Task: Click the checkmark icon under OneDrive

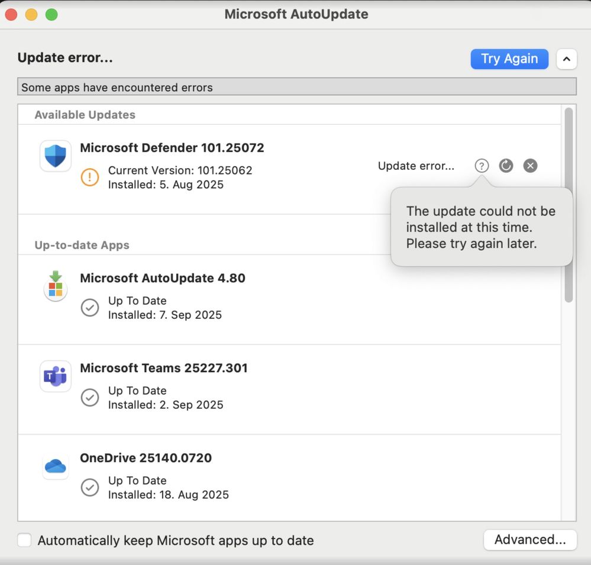Action: 90,487
